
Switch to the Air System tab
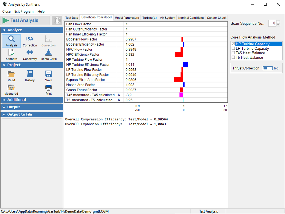point(167,18)
